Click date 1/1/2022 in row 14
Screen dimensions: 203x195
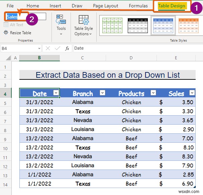pos(39,184)
